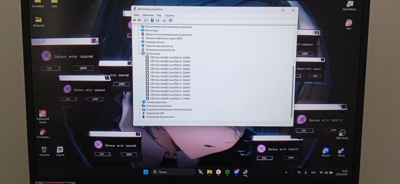Open Spotify from the taskbar
Screen dimensions: 400x184
tap(227, 172)
